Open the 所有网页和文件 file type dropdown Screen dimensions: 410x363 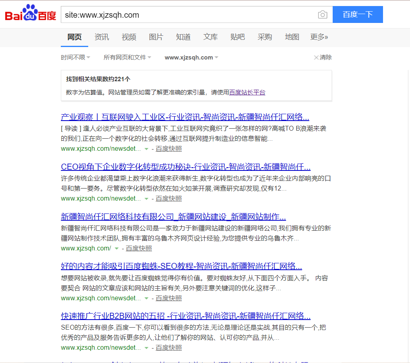tap(127, 57)
